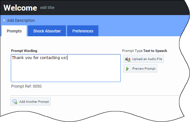Viewport: 190px width, 122px height.
Task: Select the Prompts tab
Action: (x=14, y=31)
